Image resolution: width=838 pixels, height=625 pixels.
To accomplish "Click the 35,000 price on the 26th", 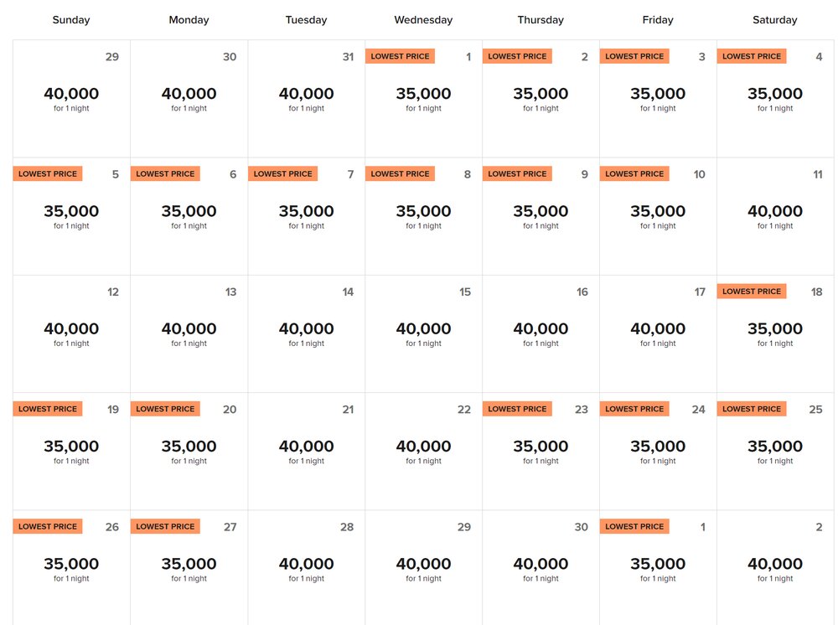I will 70,564.
